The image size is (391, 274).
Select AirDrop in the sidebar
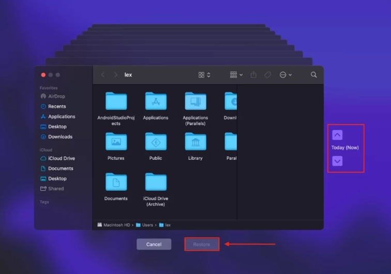point(56,96)
